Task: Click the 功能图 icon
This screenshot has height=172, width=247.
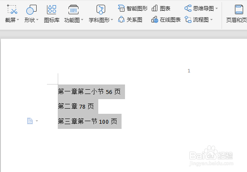Action: pos(73,9)
